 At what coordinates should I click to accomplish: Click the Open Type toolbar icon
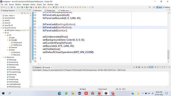click(x=43, y=7)
